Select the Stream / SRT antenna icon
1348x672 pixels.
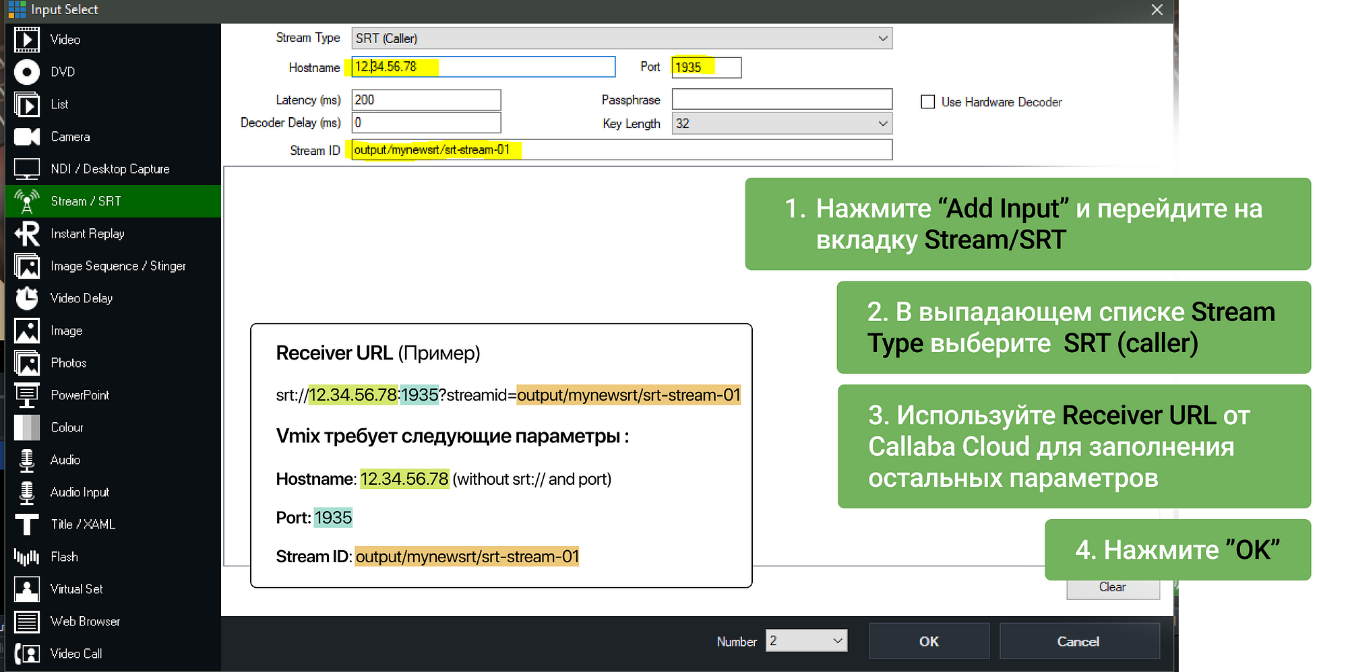27,201
